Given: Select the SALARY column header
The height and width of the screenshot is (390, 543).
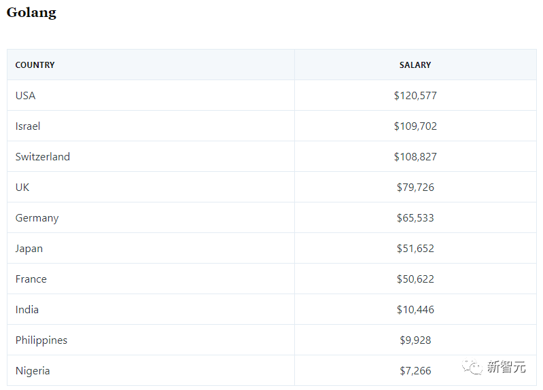Looking at the screenshot, I should [x=415, y=65].
